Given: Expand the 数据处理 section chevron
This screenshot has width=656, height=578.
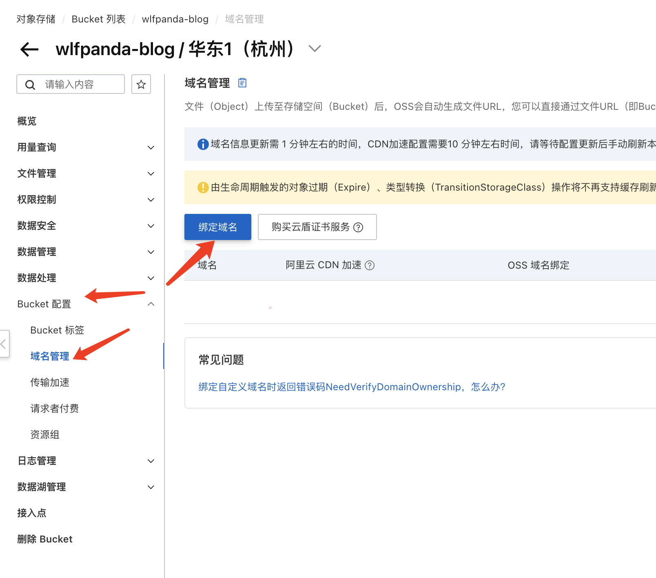Looking at the screenshot, I should pos(151,278).
